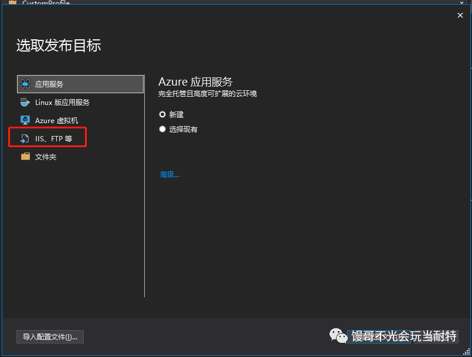Click the 文件夹 folder icon
472x357 pixels.
click(25, 157)
